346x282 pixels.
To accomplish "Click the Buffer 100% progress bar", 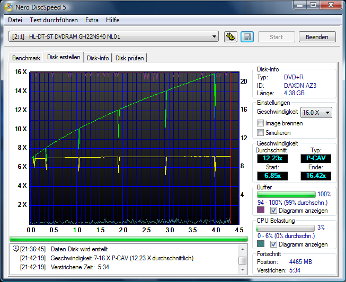I will [x=286, y=194].
